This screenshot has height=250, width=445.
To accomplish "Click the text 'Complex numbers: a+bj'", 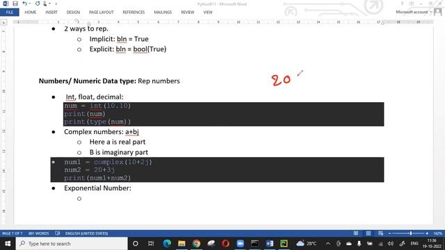I will 102,132.
